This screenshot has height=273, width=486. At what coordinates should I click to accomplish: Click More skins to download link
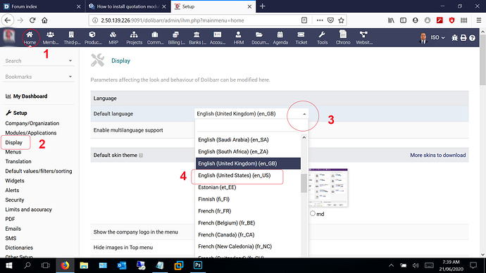click(x=437, y=155)
